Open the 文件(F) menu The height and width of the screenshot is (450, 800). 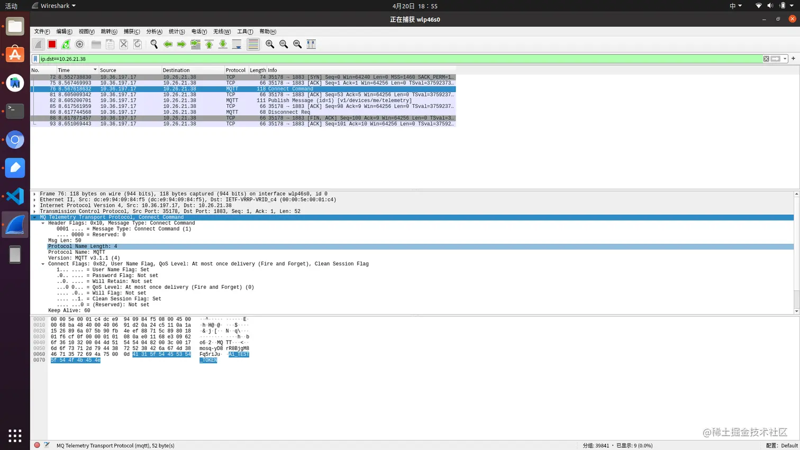pos(42,32)
